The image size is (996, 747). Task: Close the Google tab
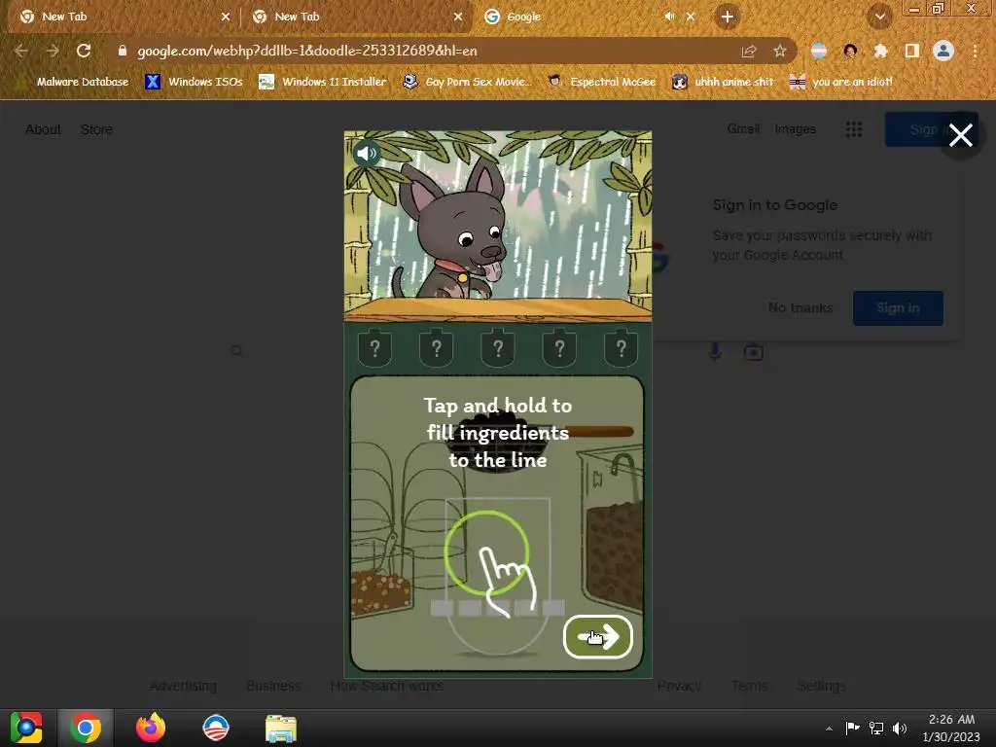click(x=691, y=18)
